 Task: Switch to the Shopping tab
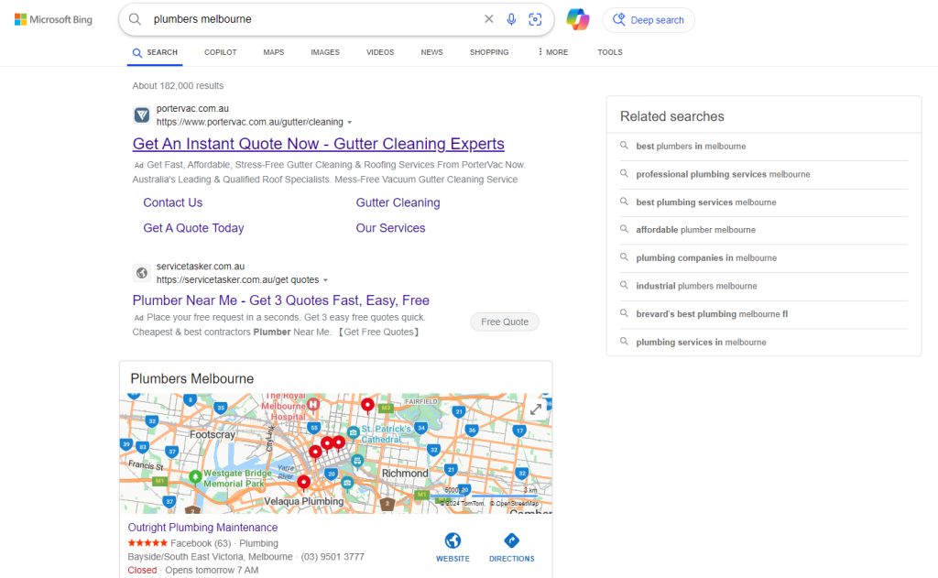point(489,52)
